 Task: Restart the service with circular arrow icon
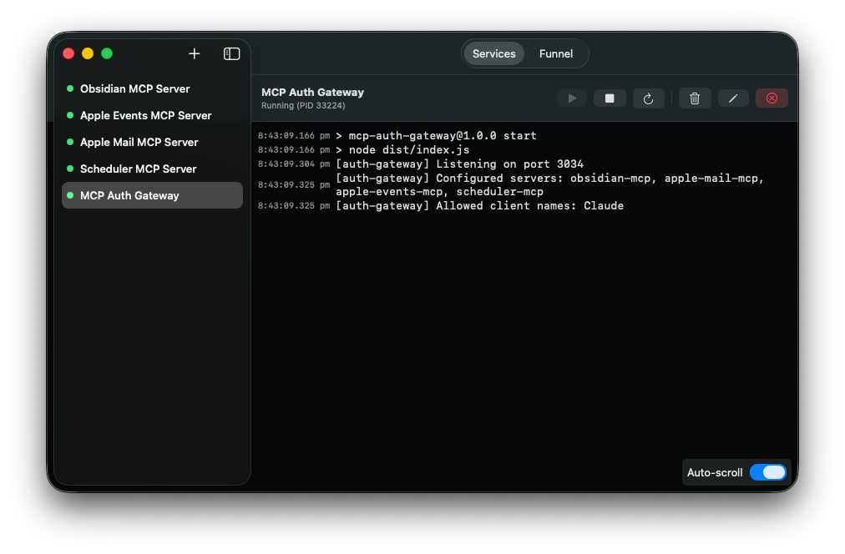(x=648, y=98)
